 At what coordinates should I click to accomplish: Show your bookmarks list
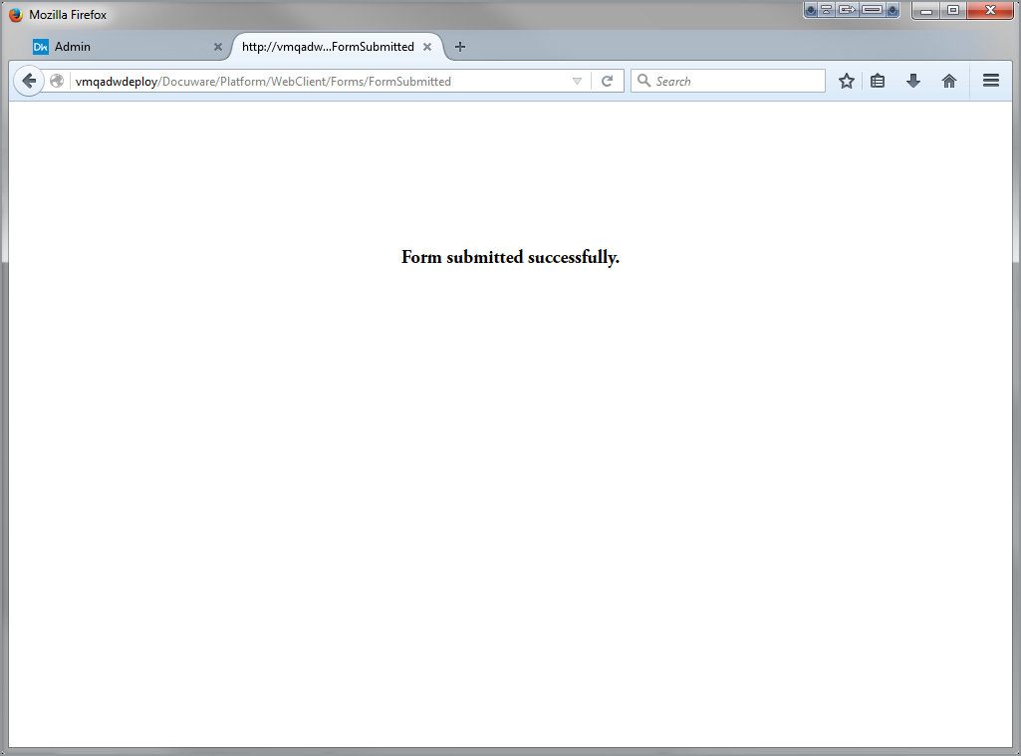coord(878,82)
